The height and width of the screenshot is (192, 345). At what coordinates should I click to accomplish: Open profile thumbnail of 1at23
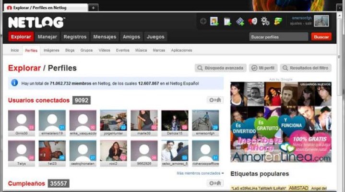[52, 151]
